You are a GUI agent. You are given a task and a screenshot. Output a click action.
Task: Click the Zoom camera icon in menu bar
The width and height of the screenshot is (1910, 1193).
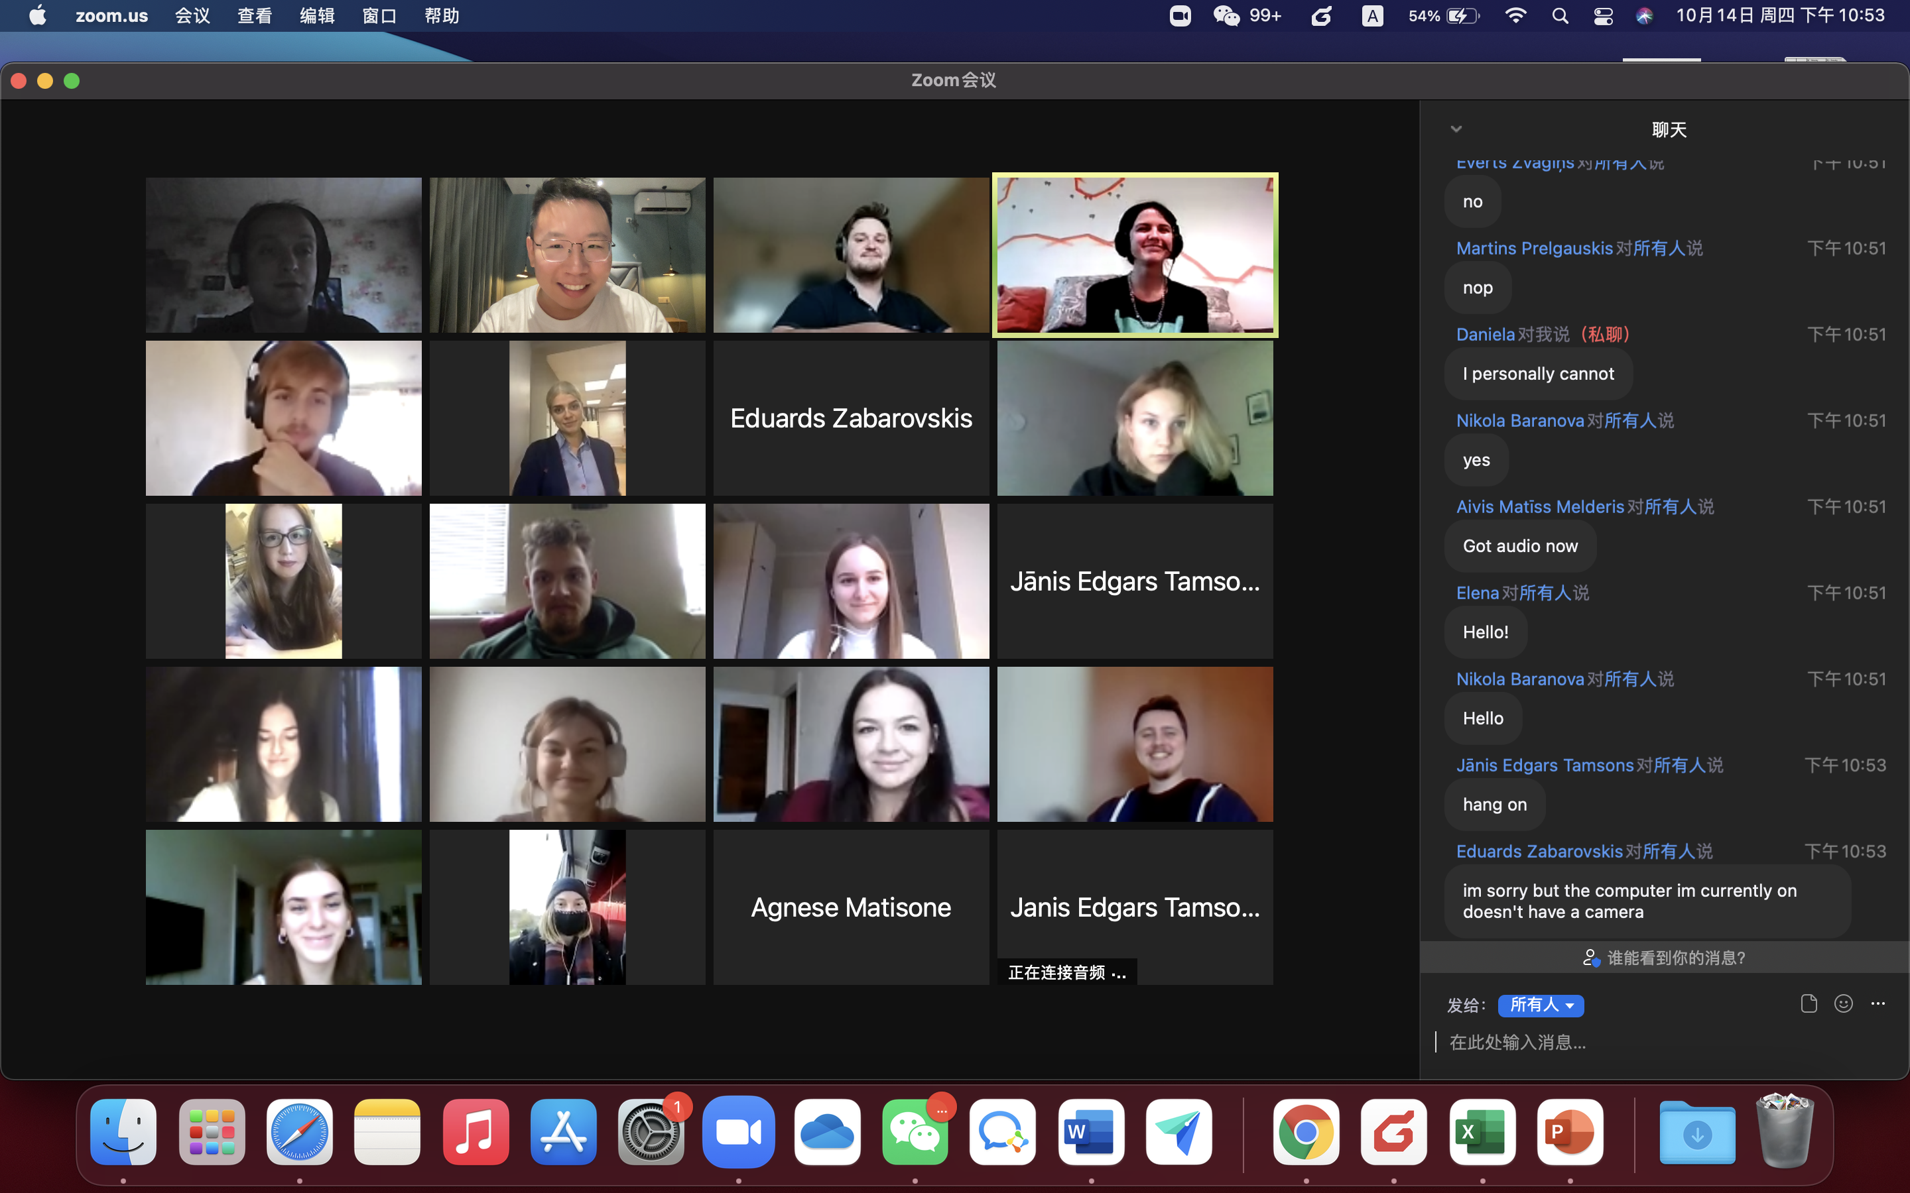[1180, 16]
